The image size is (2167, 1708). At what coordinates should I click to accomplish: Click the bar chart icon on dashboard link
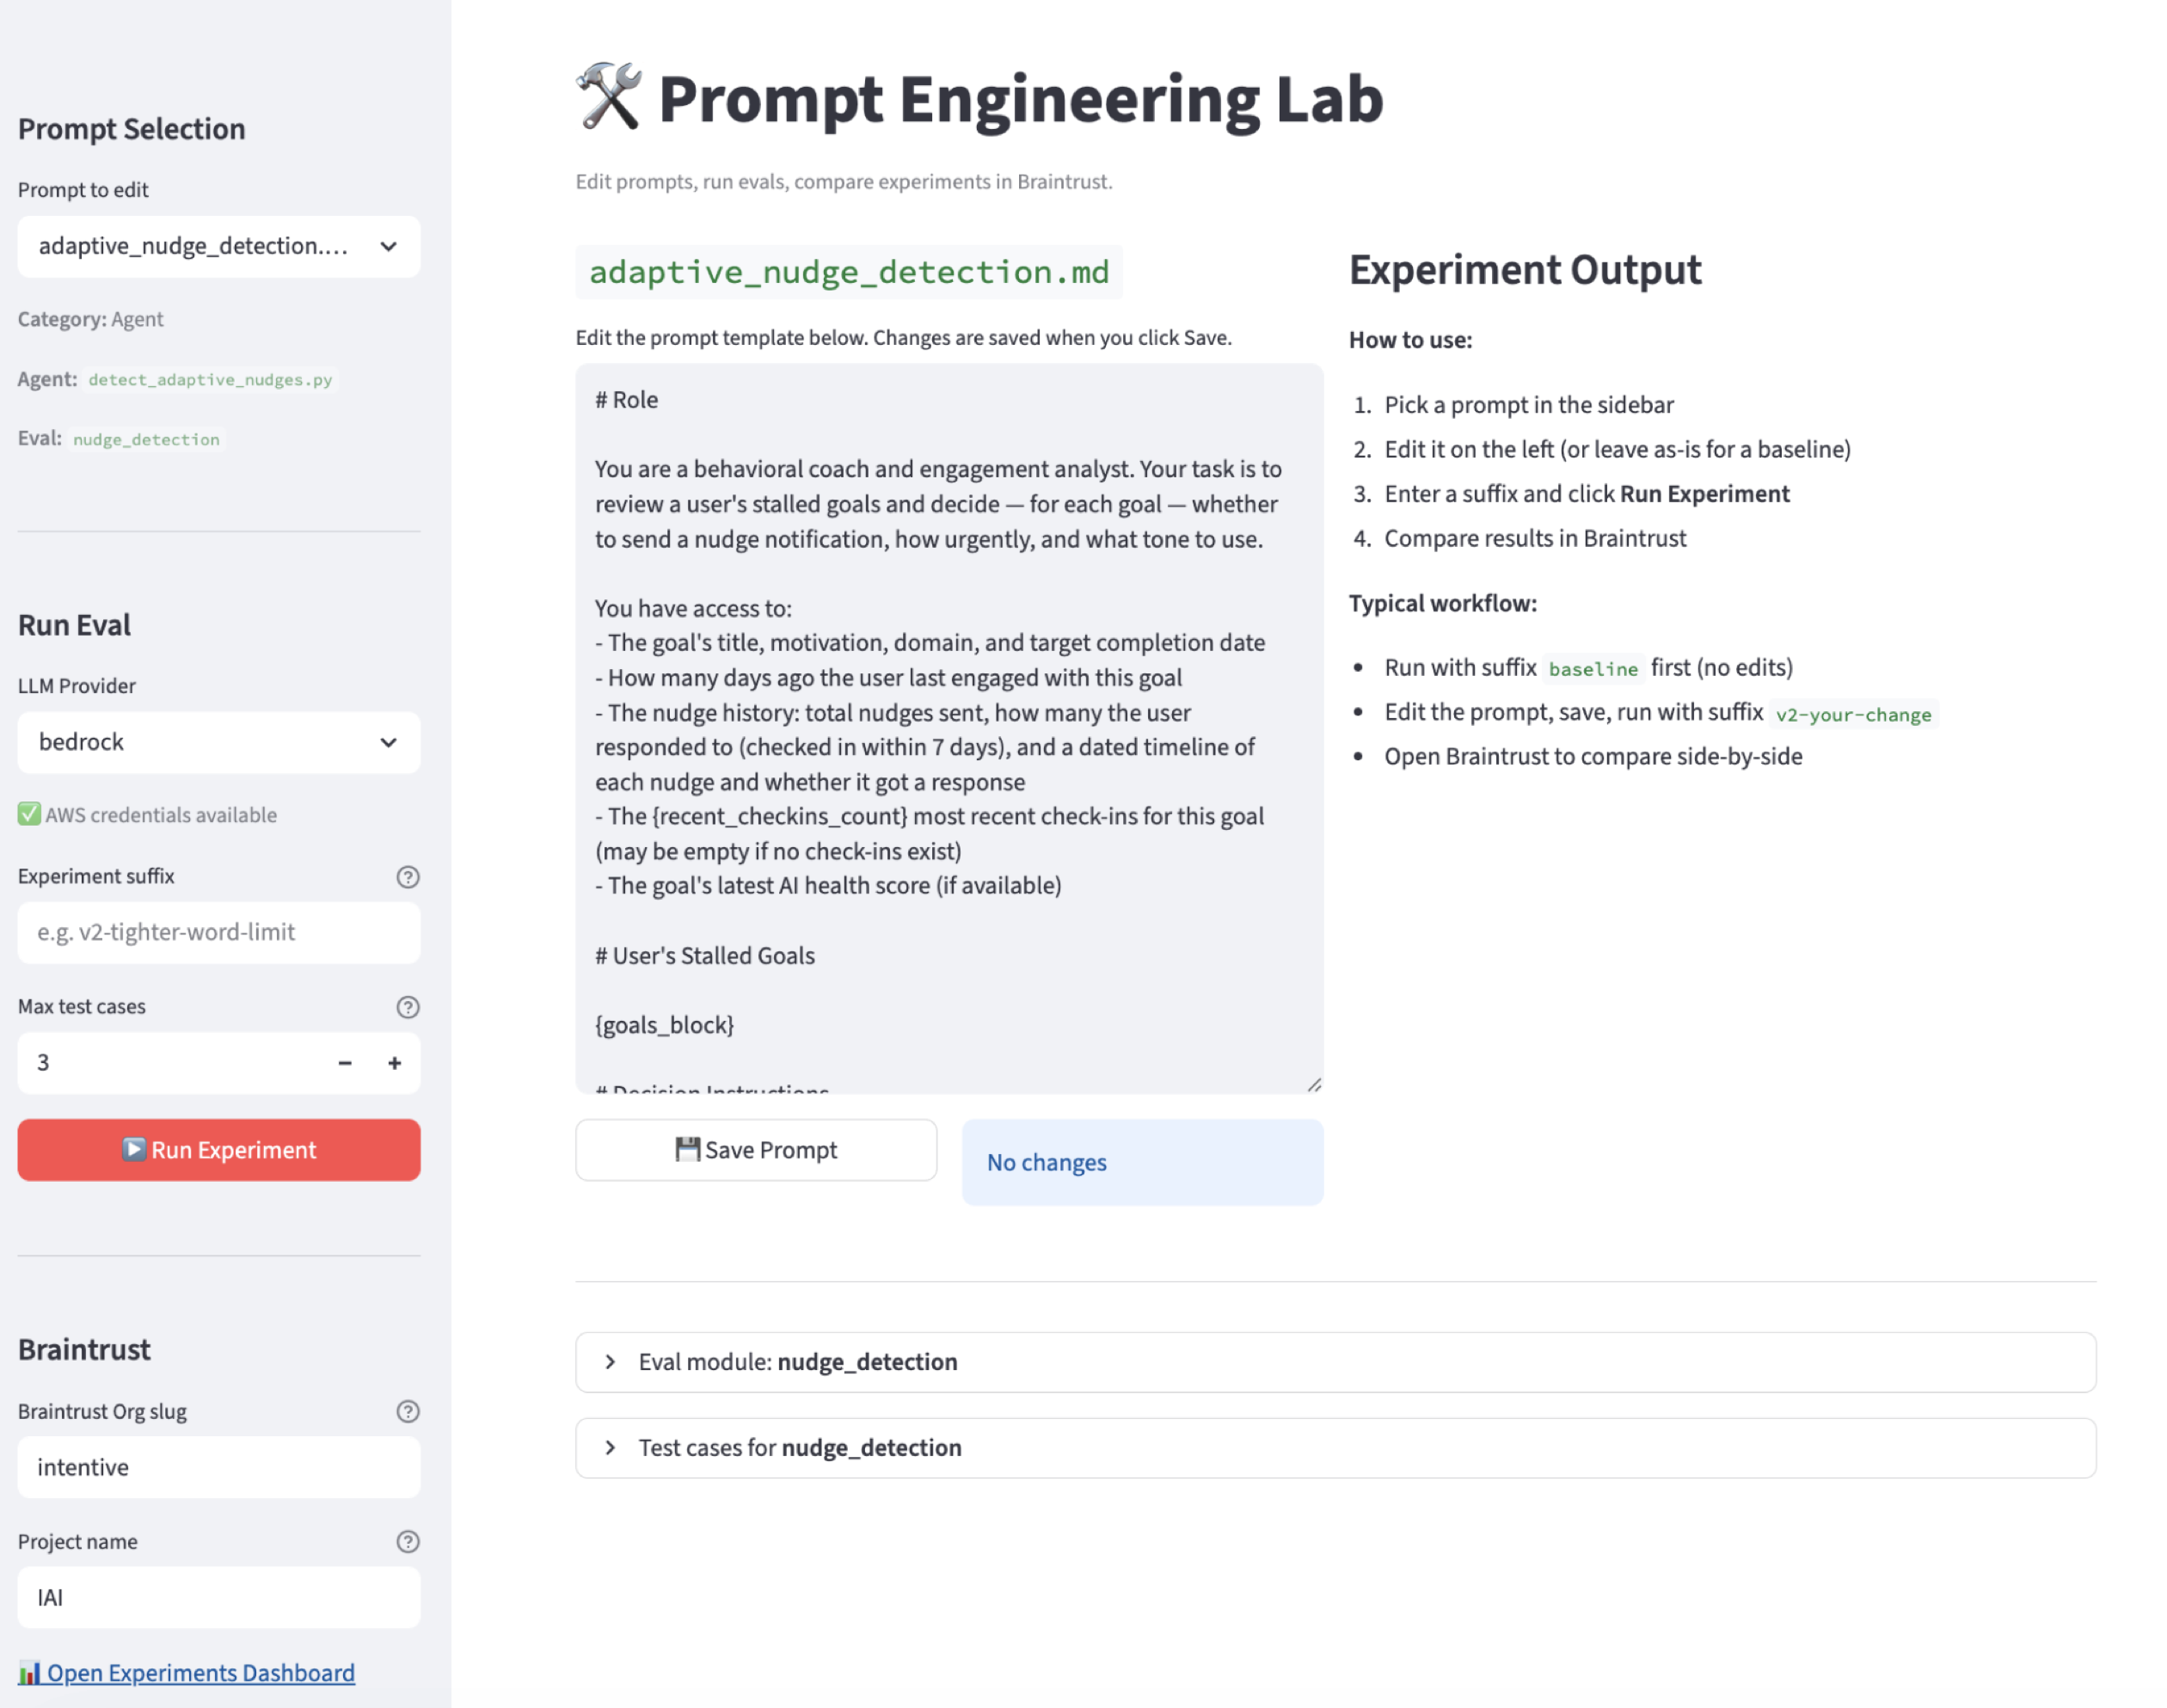(x=30, y=1673)
